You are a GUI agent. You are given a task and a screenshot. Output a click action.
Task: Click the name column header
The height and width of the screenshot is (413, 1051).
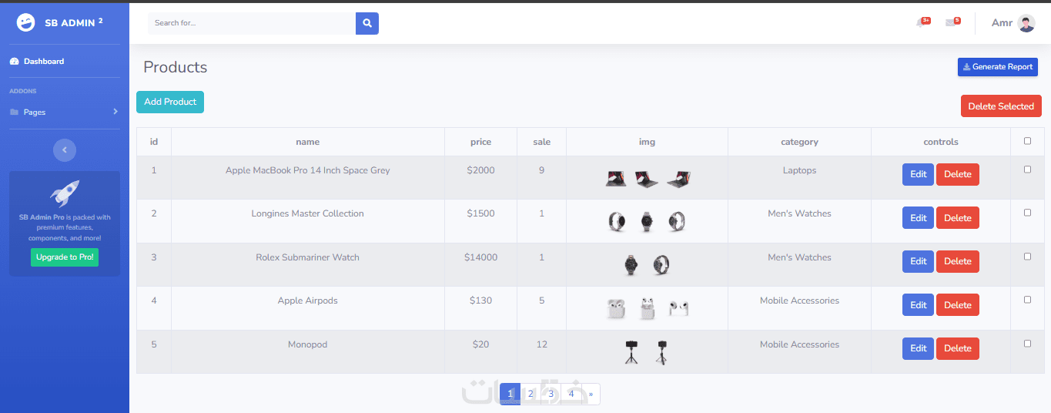coord(308,142)
